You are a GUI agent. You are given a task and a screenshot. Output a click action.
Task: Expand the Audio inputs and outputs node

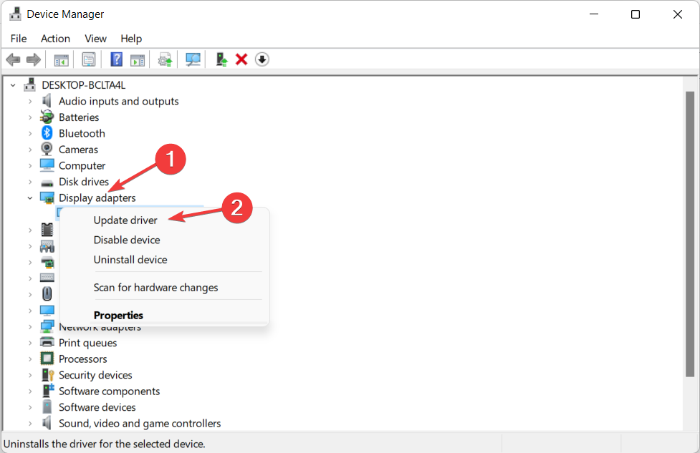click(30, 102)
